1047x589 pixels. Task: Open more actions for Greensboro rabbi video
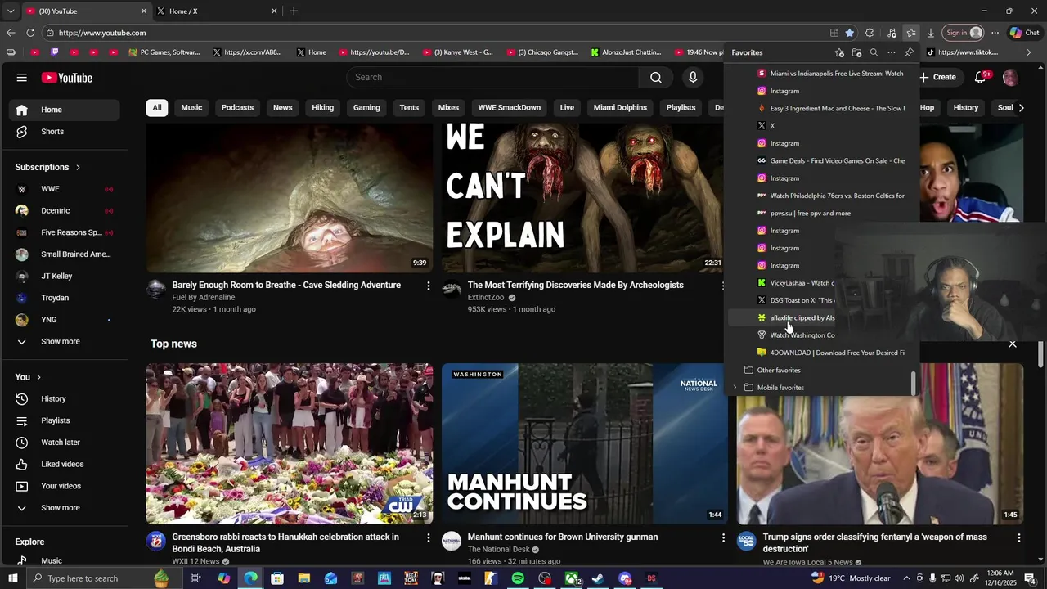pos(428,537)
